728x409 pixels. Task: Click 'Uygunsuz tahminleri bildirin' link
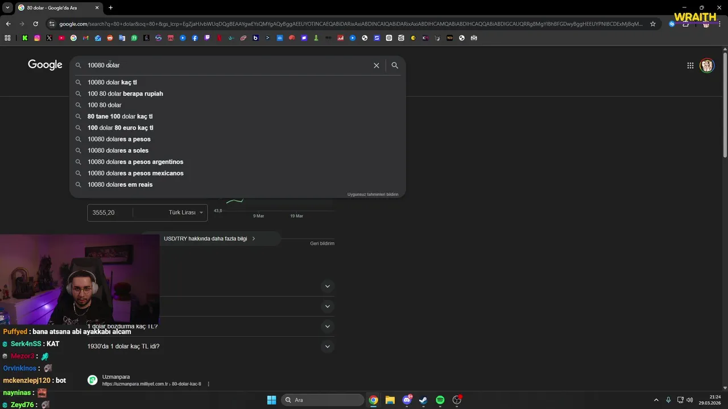373,194
